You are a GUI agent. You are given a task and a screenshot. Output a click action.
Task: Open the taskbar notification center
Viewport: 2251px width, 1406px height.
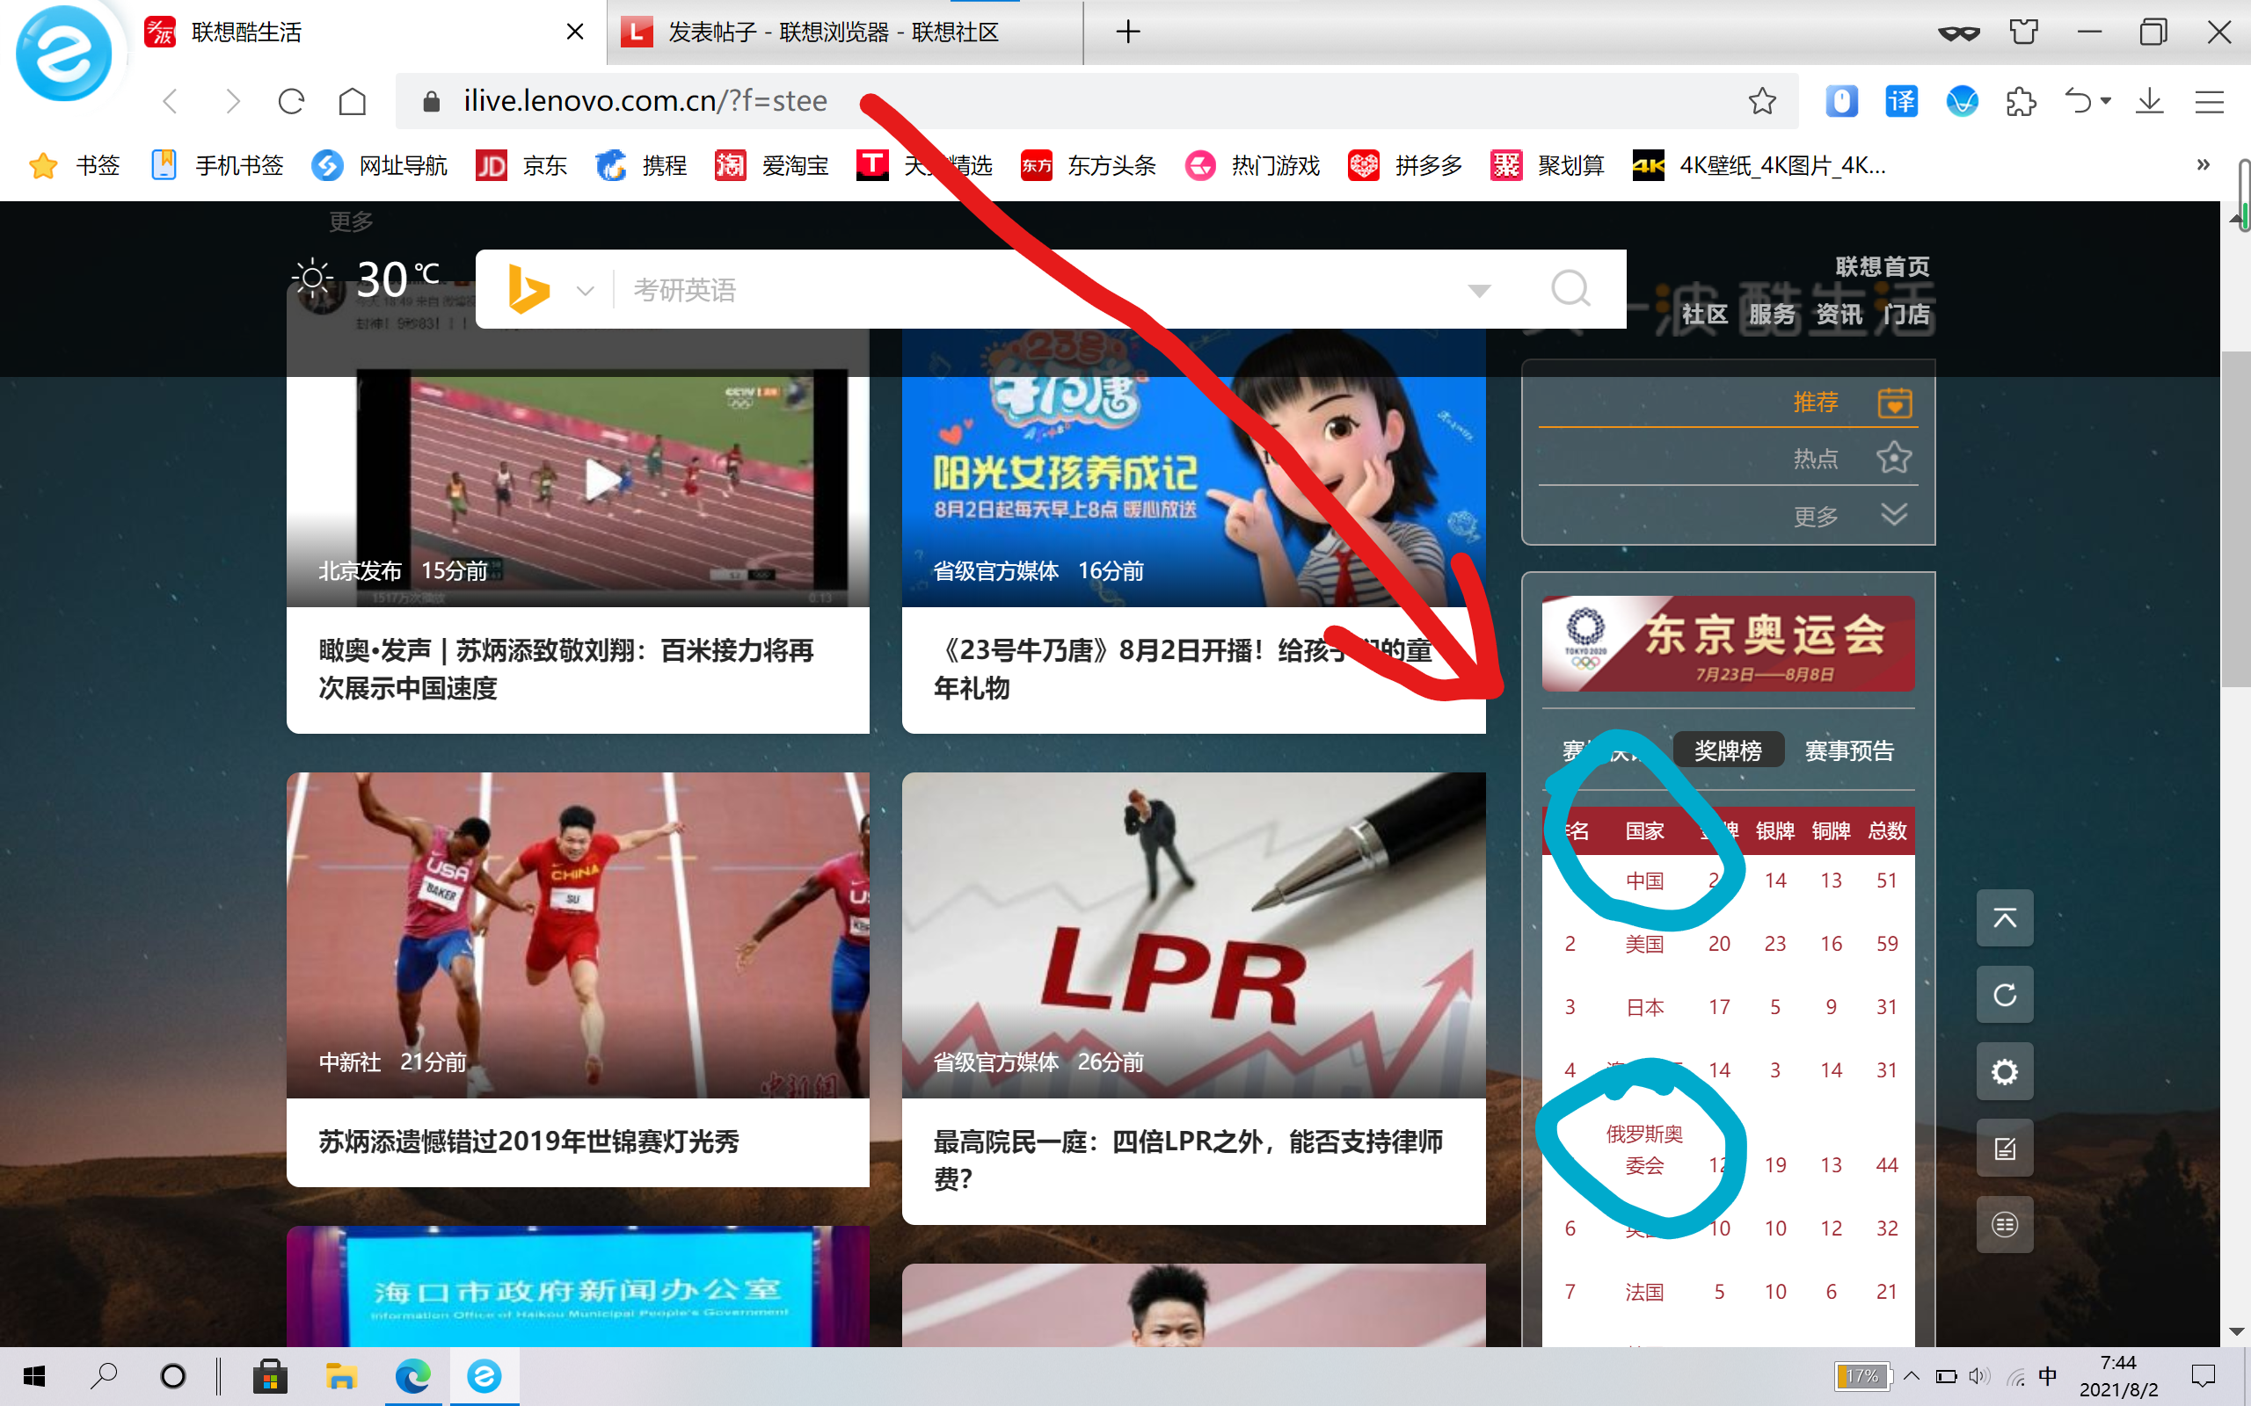click(2204, 1375)
